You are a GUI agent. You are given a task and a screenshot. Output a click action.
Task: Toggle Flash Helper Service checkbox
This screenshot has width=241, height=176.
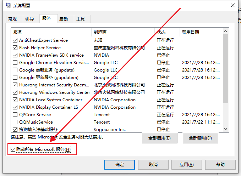point(15,48)
